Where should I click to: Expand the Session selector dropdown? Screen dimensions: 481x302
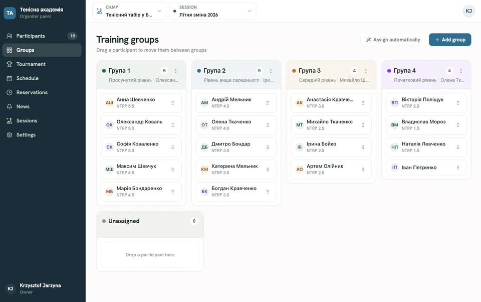click(x=212, y=11)
